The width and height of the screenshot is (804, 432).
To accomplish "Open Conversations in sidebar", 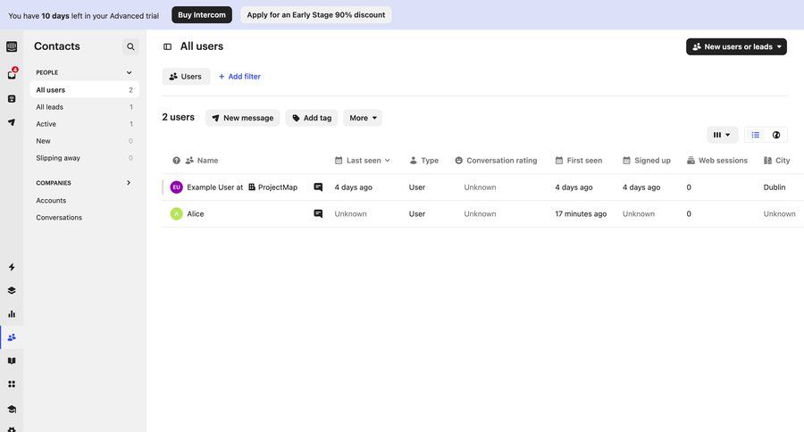I will [x=59, y=217].
